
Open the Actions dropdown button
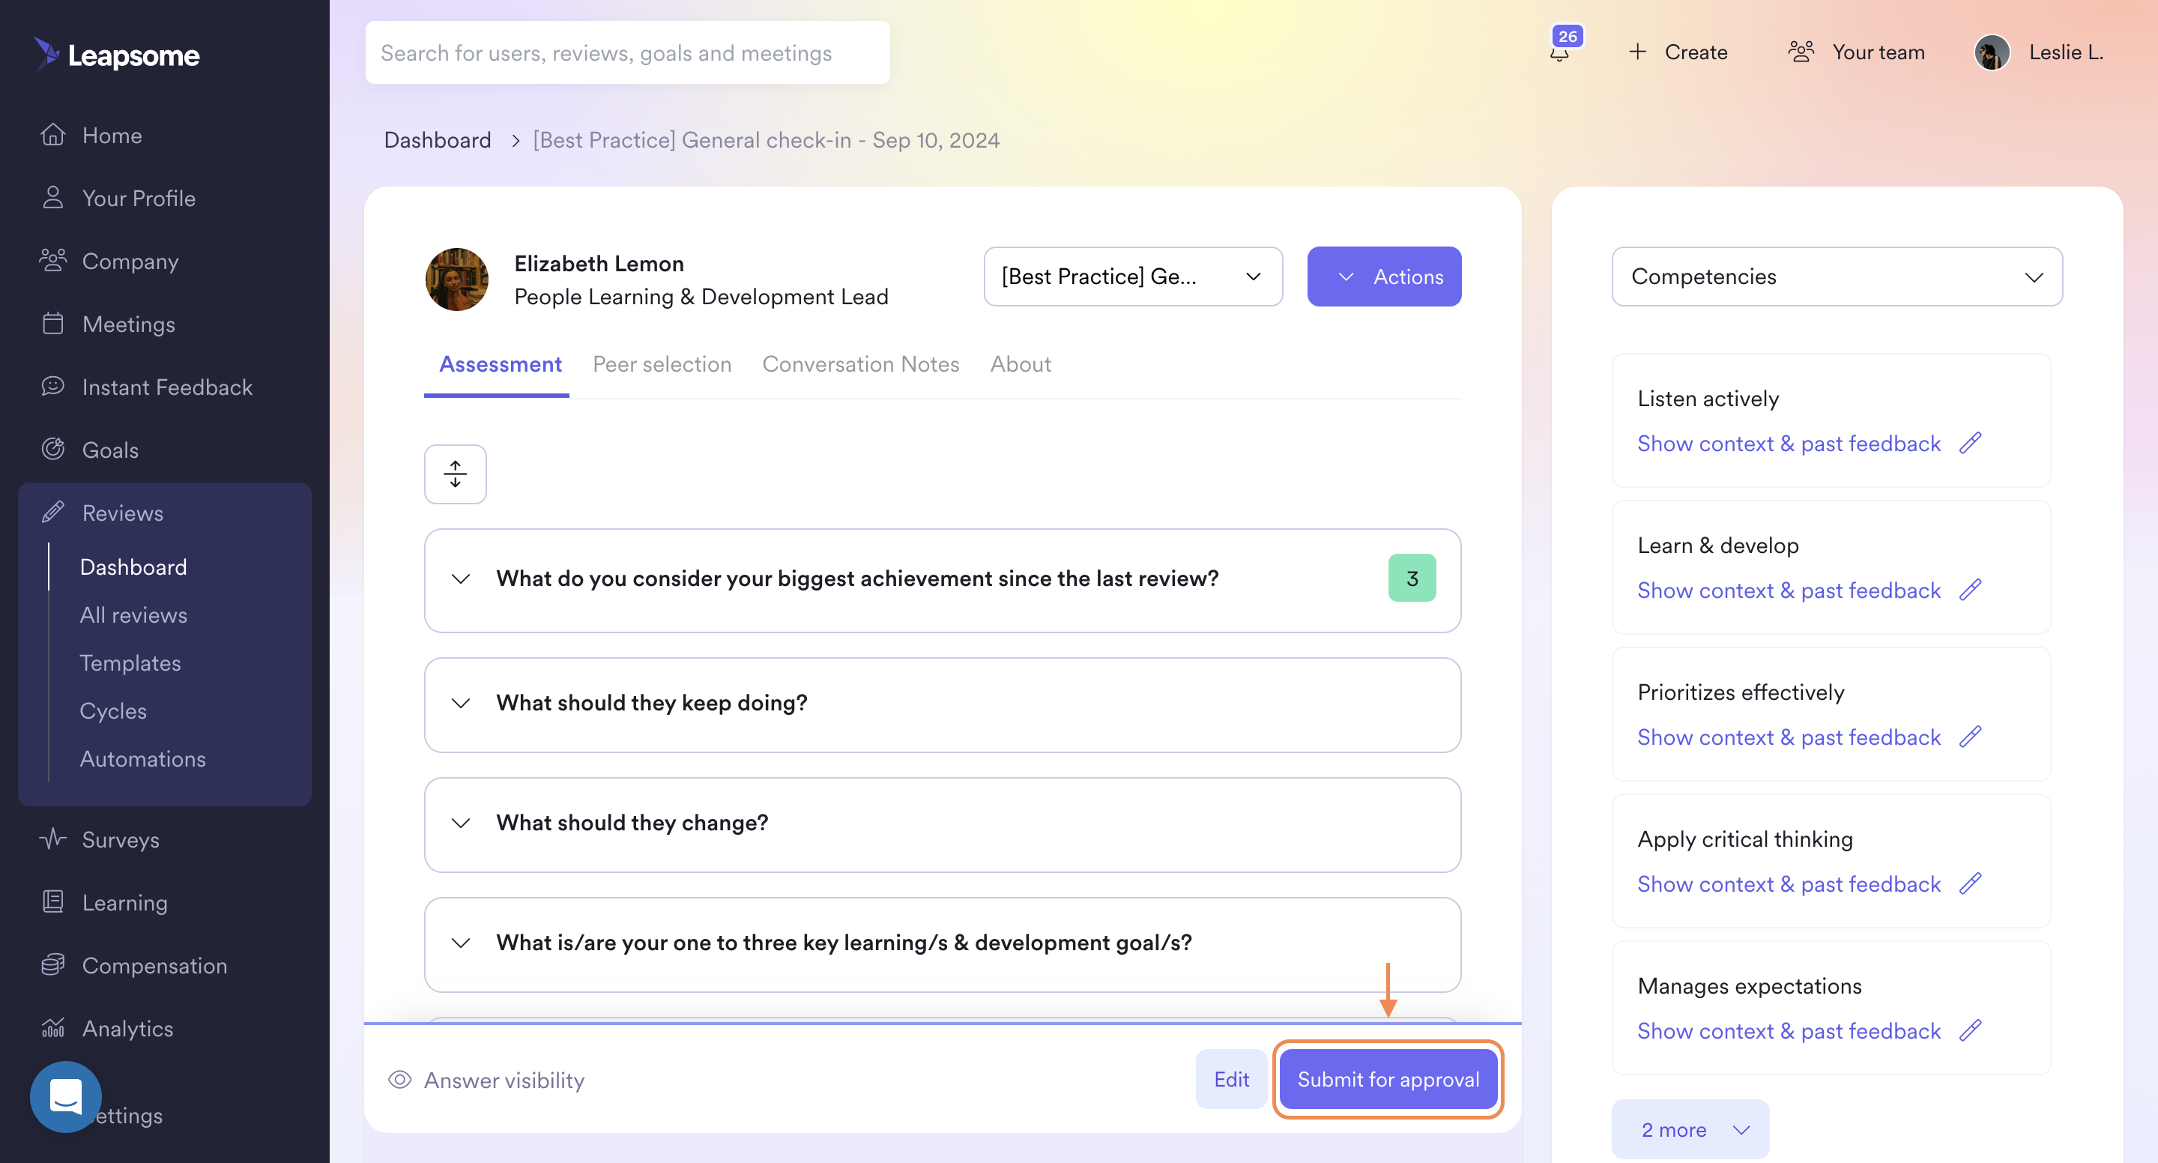click(1384, 277)
